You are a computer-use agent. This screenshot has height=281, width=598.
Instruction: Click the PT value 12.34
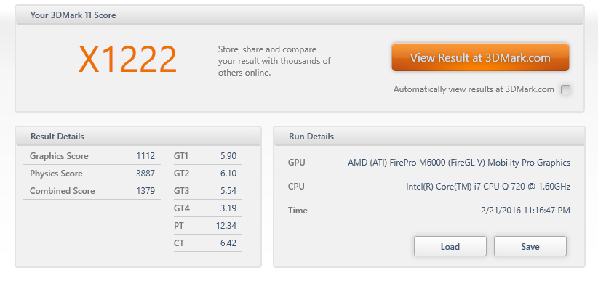coord(226,226)
